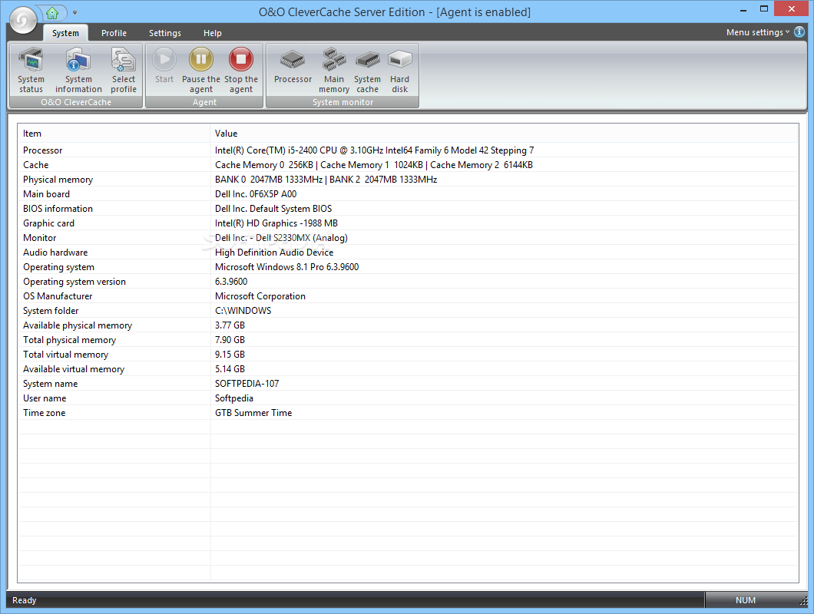Select the Physical memory row
This screenshot has width=814, height=614.
[408, 179]
